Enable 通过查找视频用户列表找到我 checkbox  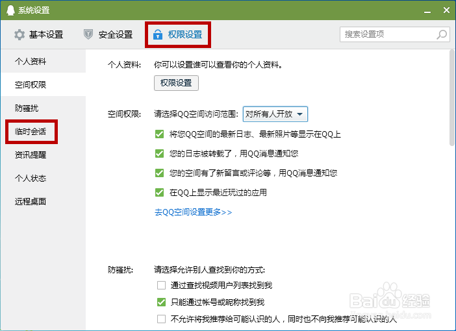click(x=161, y=286)
